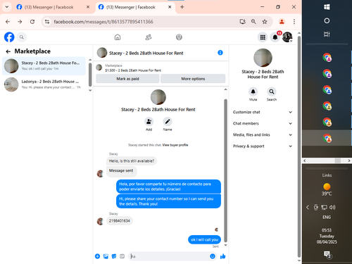Click Mark as paid button
The image size is (352, 264).
coord(127,79)
